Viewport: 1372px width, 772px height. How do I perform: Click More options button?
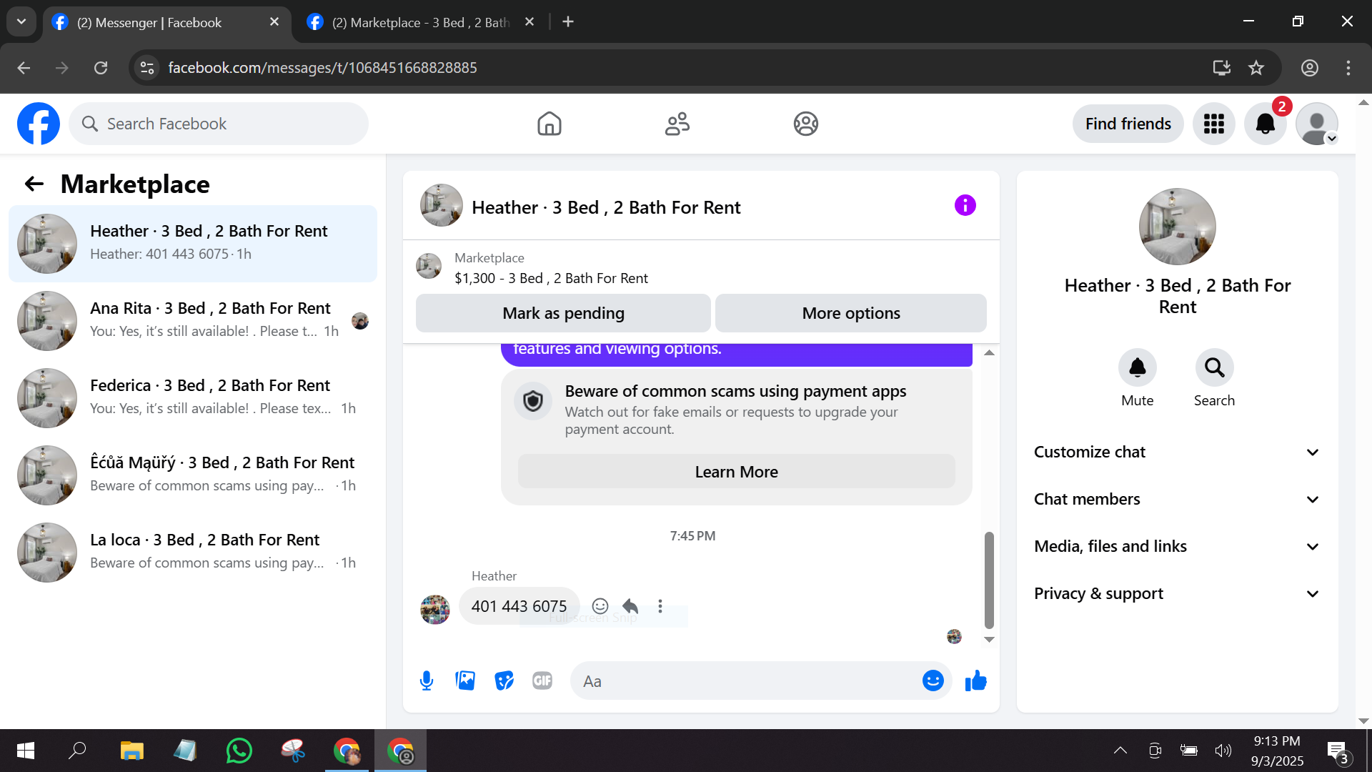pos(851,313)
